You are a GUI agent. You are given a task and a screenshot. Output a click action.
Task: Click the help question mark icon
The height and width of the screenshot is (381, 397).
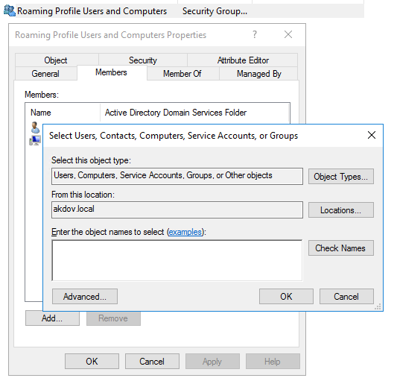tap(255, 34)
